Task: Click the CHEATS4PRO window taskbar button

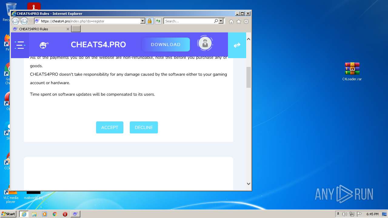Action: tap(75, 214)
